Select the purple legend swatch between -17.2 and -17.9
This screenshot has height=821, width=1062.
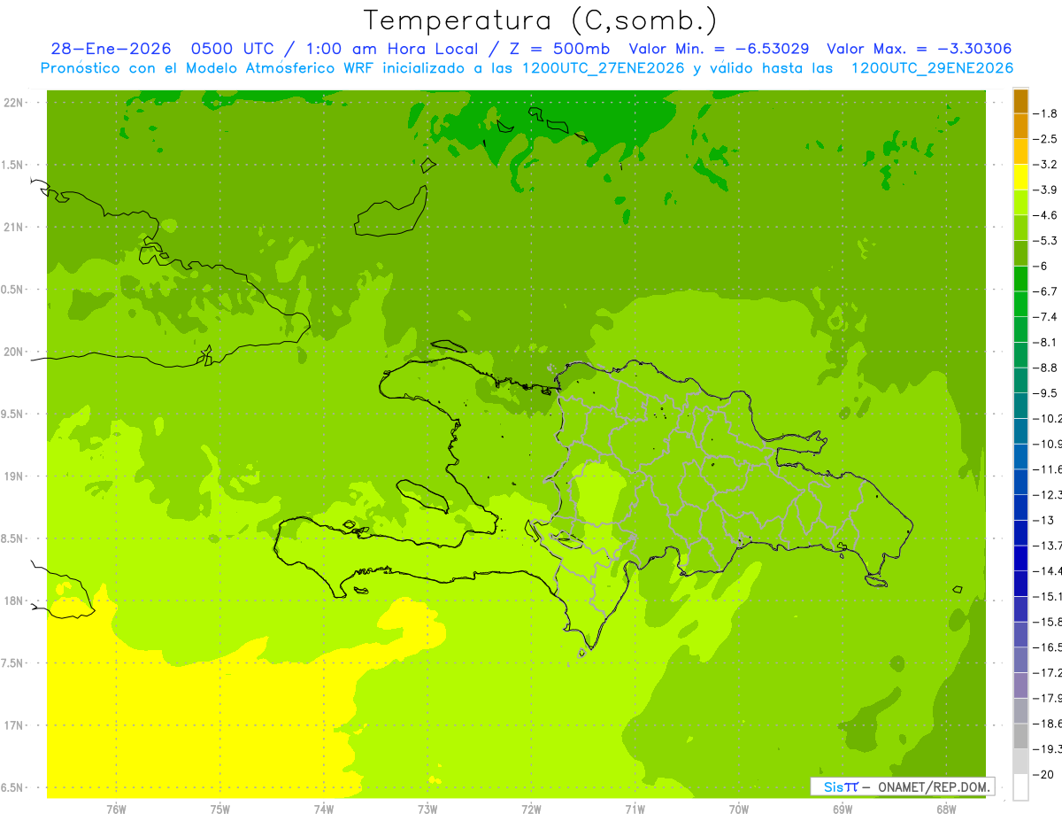pos(1020,685)
